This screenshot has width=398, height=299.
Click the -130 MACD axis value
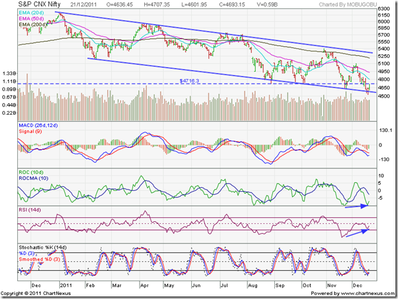(x=384, y=159)
